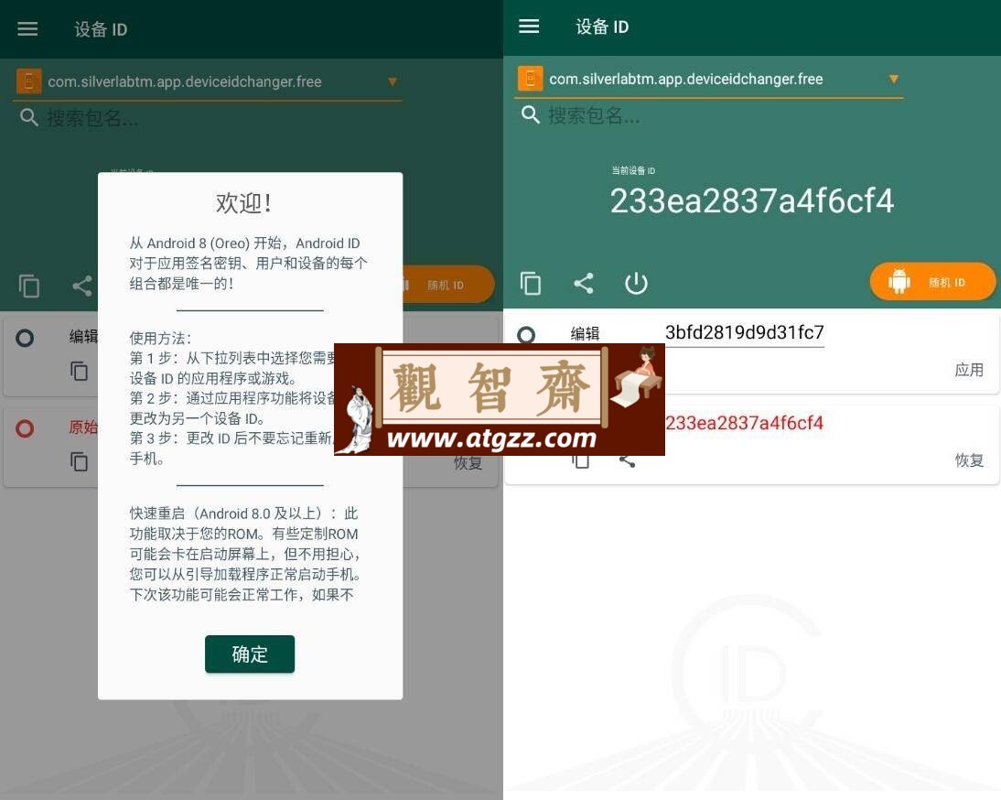Copy icon in left screen edit row
This screenshot has width=1001, height=800.
(79, 371)
